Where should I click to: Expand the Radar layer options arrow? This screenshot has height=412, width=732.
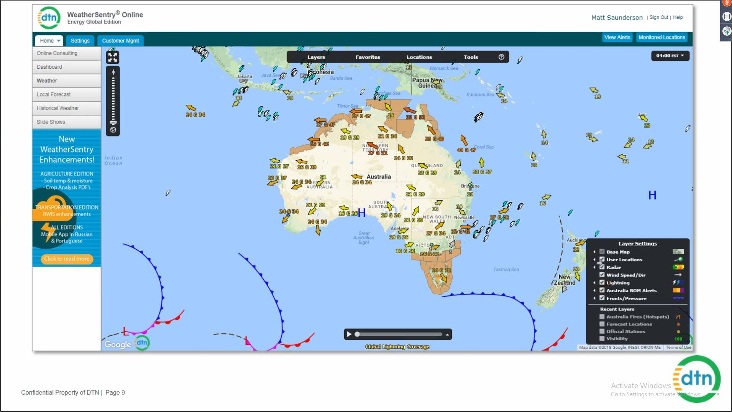594,267
